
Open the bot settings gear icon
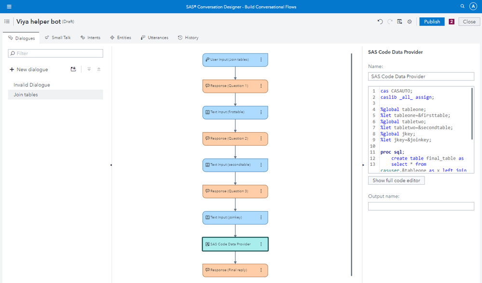click(x=409, y=22)
